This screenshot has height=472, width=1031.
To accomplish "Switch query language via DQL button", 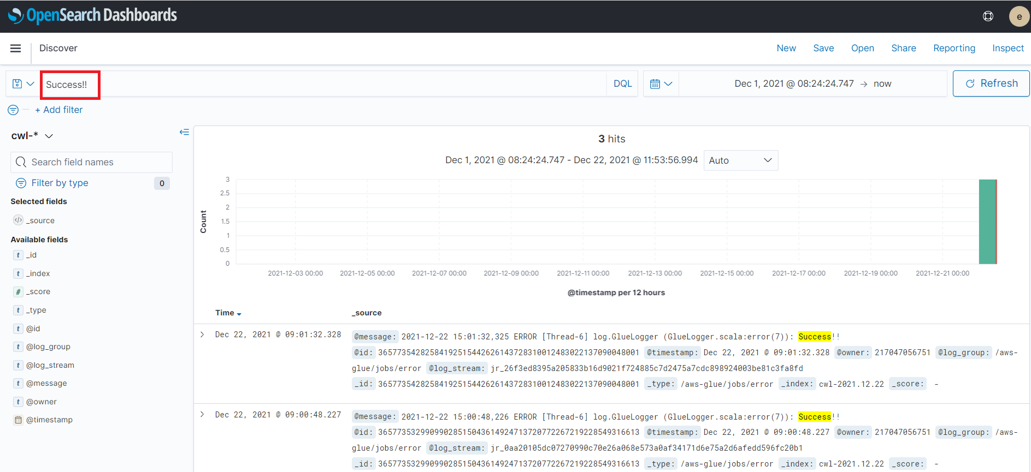I will click(622, 84).
